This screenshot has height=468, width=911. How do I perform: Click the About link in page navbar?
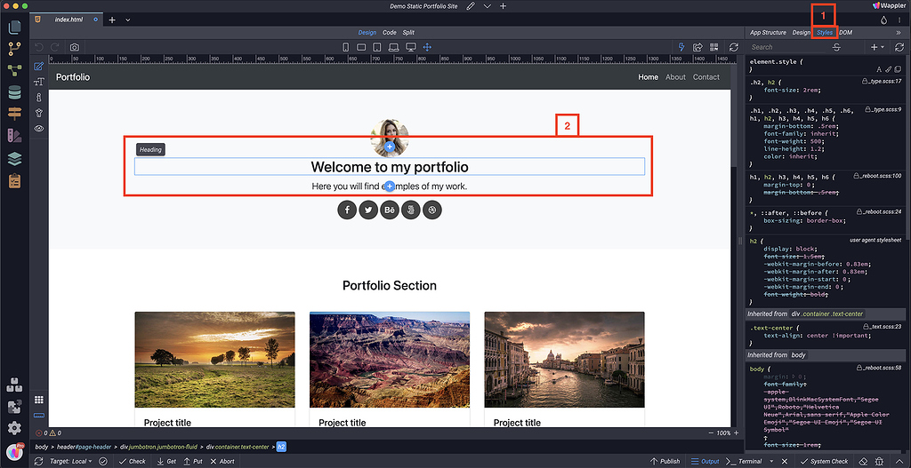coord(675,76)
